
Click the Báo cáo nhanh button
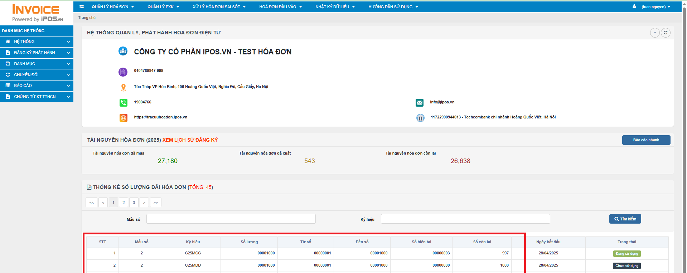pos(646,140)
